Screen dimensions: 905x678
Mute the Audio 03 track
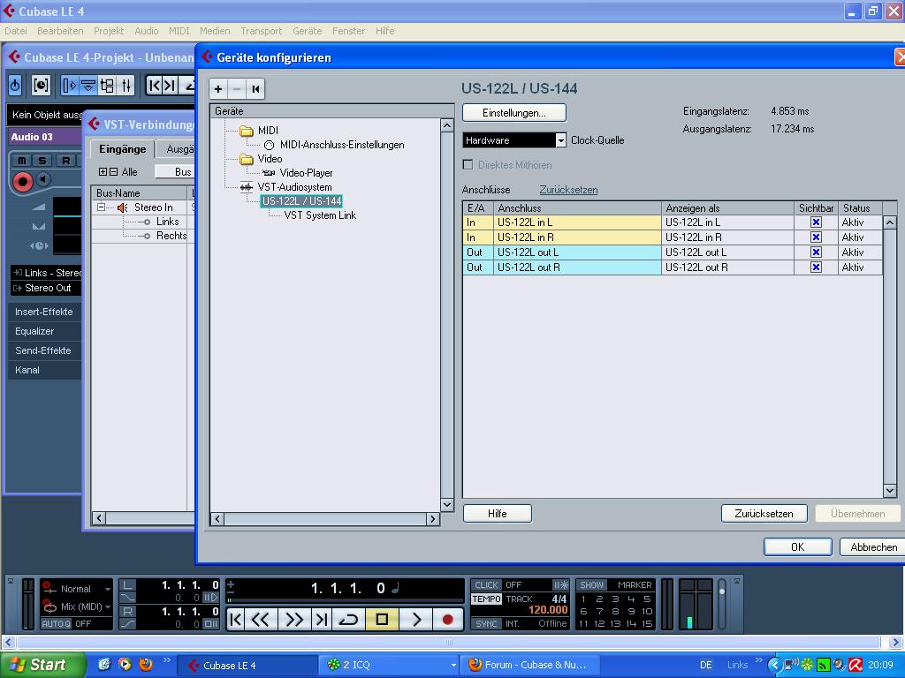(22, 161)
